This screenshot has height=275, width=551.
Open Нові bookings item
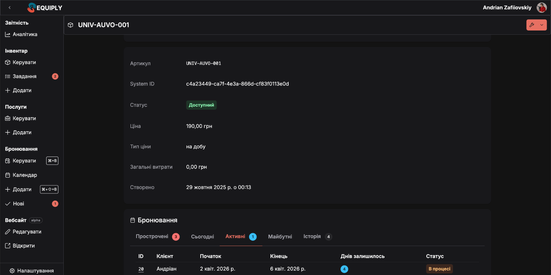18,203
